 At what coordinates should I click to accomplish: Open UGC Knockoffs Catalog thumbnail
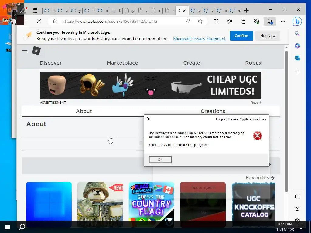(254, 204)
